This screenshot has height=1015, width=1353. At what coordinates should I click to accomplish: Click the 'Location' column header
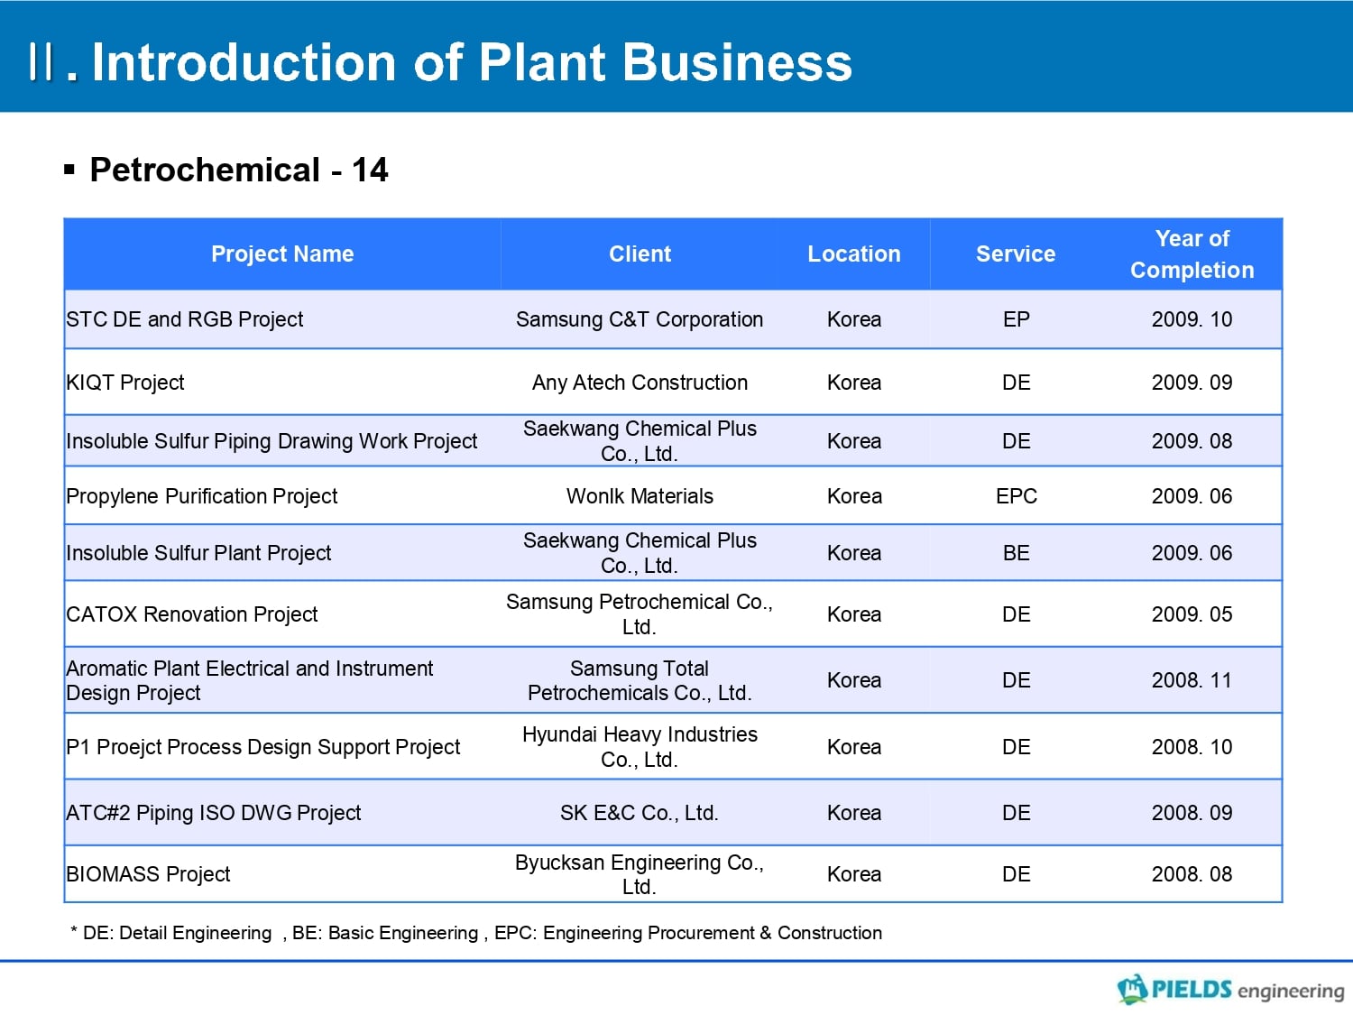[854, 254]
